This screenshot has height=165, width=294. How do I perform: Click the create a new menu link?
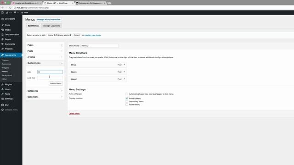click(93, 35)
